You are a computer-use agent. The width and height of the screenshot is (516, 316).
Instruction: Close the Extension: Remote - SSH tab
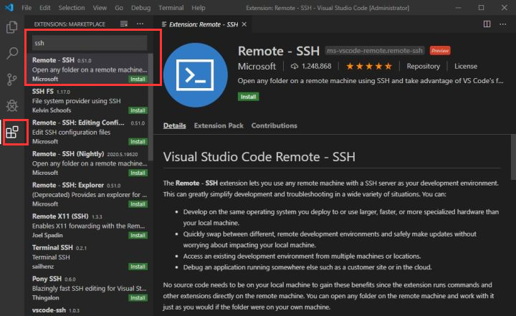pos(244,24)
